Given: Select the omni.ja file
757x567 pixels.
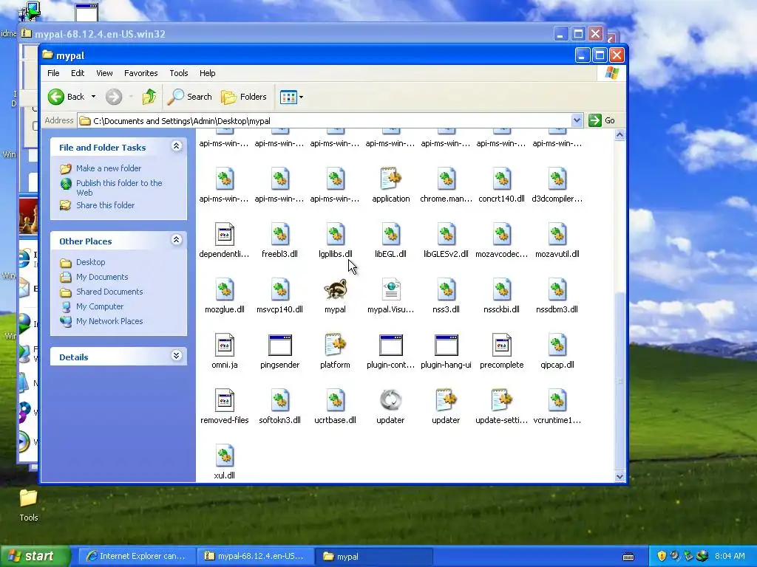Looking at the screenshot, I should [x=225, y=346].
